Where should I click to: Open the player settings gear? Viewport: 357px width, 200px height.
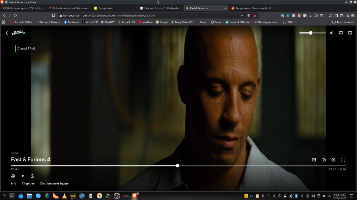333,159
